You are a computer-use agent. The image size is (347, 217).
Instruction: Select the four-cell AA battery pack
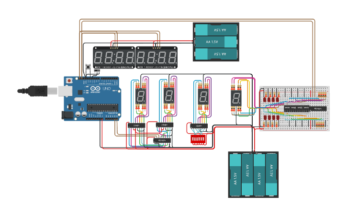(x=253, y=175)
